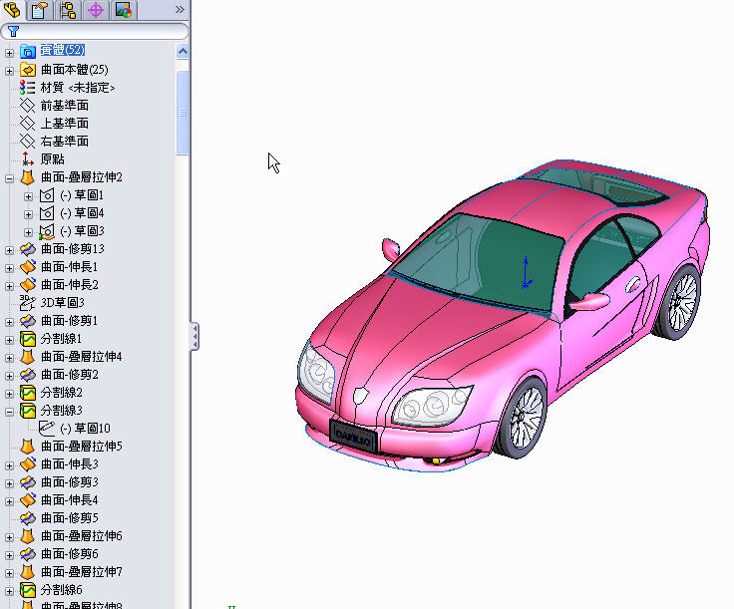Select 曲面-疊層拉伸7 in the tree
The image size is (734, 609).
[x=82, y=571]
